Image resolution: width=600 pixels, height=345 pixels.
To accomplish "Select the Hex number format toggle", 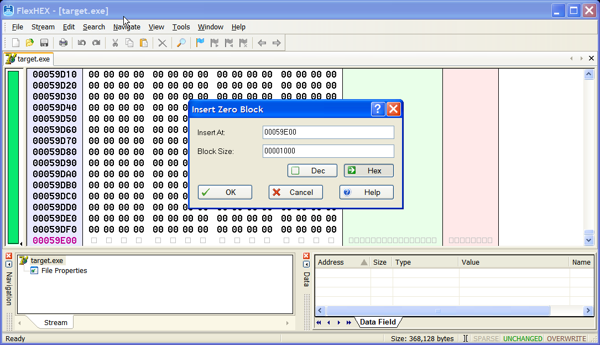I will click(x=369, y=171).
